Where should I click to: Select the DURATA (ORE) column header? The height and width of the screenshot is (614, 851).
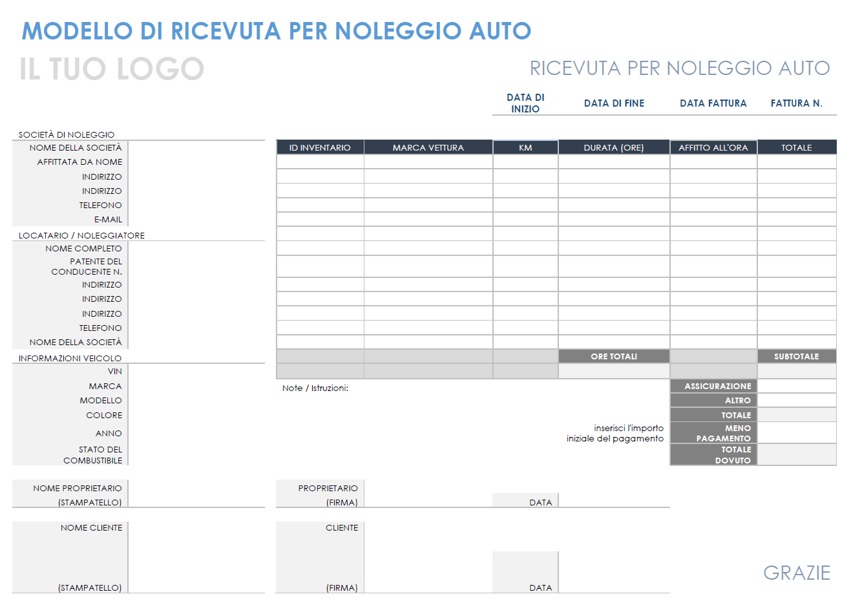614,147
